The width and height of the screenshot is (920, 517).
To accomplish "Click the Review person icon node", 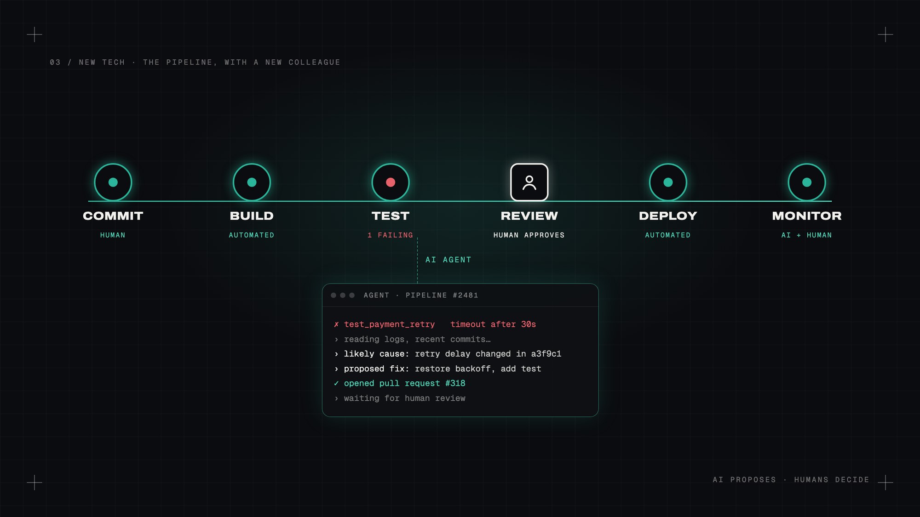I will [529, 182].
